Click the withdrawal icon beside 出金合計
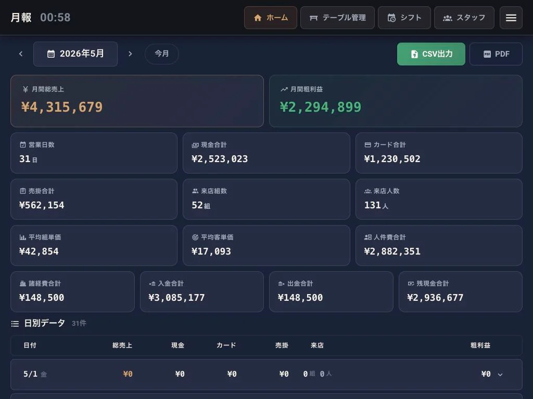The width and height of the screenshot is (533, 399). coord(282,284)
